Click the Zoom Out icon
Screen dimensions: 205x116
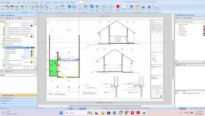(46, 6)
